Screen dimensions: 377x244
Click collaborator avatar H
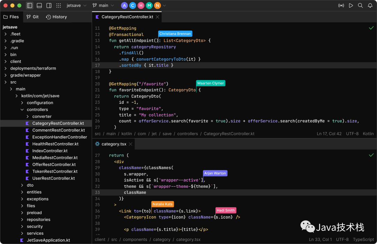tap(141, 6)
